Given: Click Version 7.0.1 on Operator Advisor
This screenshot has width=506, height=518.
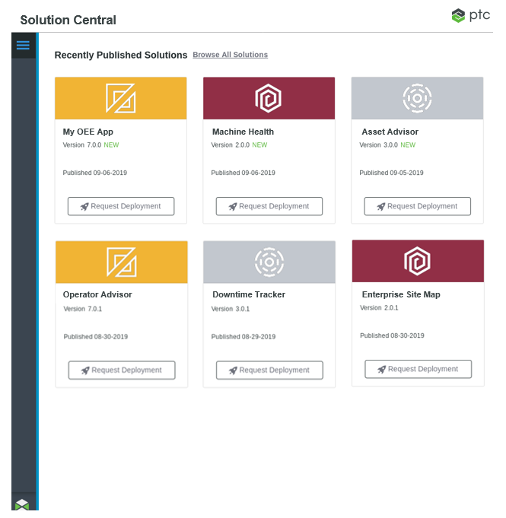Looking at the screenshot, I should 83,309.
